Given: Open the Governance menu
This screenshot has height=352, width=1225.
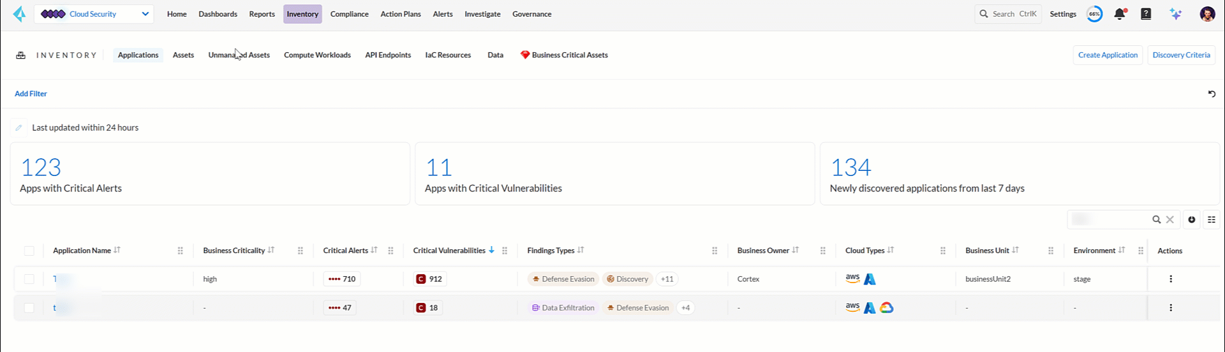Looking at the screenshot, I should click(x=531, y=14).
